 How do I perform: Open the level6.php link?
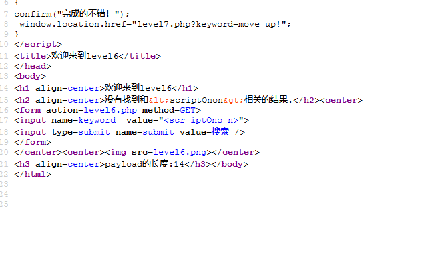tap(110, 111)
